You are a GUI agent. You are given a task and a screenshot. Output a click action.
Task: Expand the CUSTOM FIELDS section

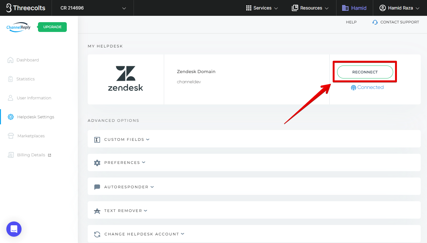pos(254,139)
